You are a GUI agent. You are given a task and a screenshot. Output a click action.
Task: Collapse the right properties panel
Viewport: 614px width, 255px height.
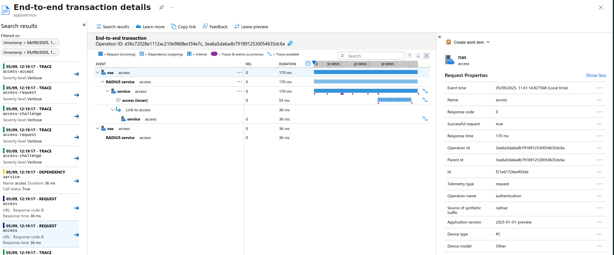440,37
